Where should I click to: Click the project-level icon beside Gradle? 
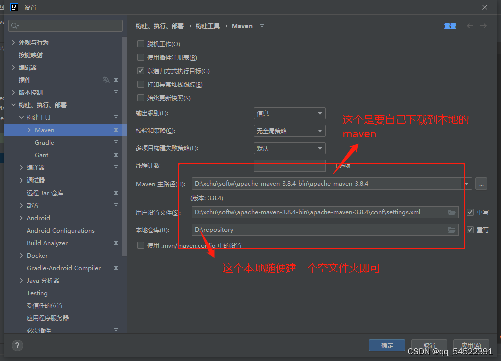(116, 142)
